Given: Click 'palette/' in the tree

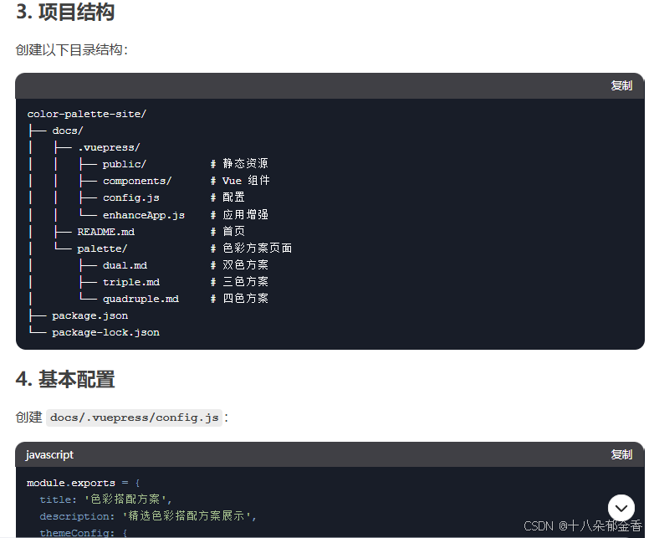Looking at the screenshot, I should pyautogui.click(x=102, y=249).
